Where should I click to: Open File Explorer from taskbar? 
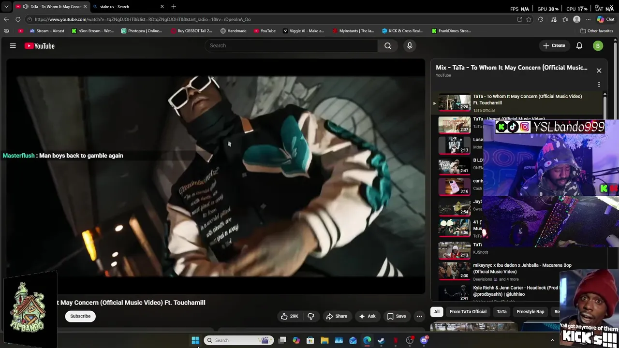point(324,340)
